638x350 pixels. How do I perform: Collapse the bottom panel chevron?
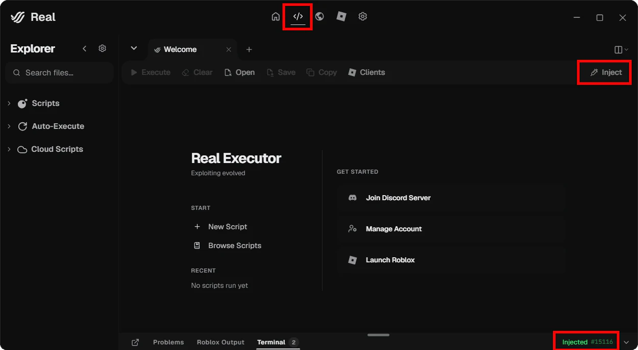[x=626, y=342]
